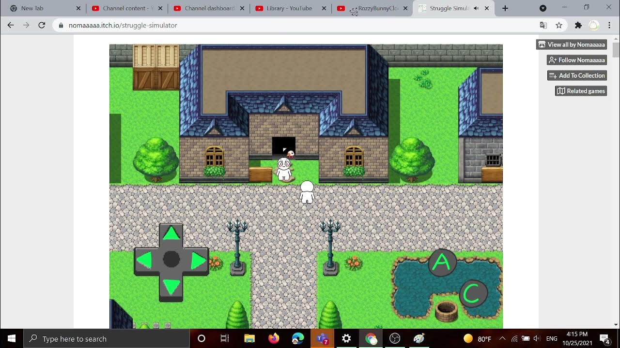Click the right arrow on the game D-pad

[198, 261]
